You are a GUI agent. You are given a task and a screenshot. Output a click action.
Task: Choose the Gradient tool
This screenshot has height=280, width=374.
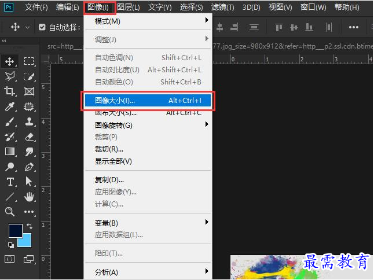point(10,152)
